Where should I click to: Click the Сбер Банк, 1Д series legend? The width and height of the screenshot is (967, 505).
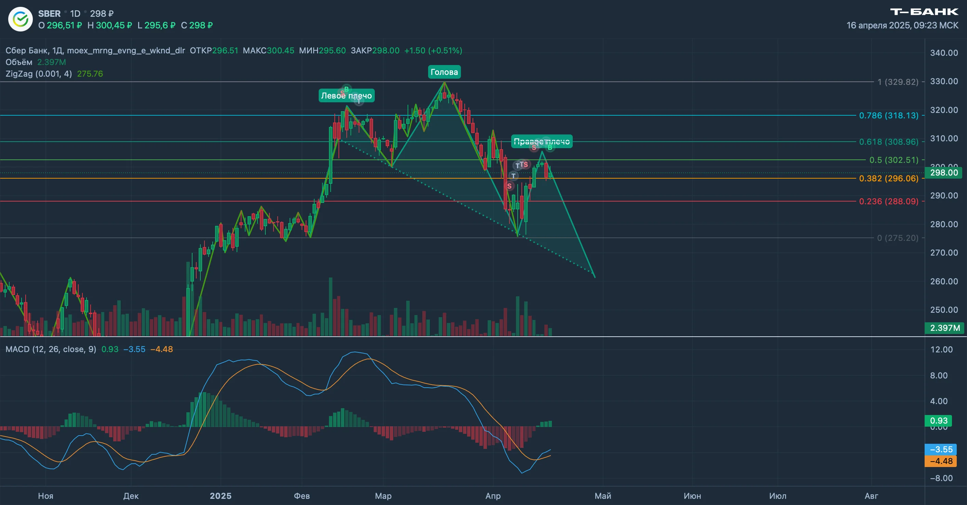click(95, 50)
